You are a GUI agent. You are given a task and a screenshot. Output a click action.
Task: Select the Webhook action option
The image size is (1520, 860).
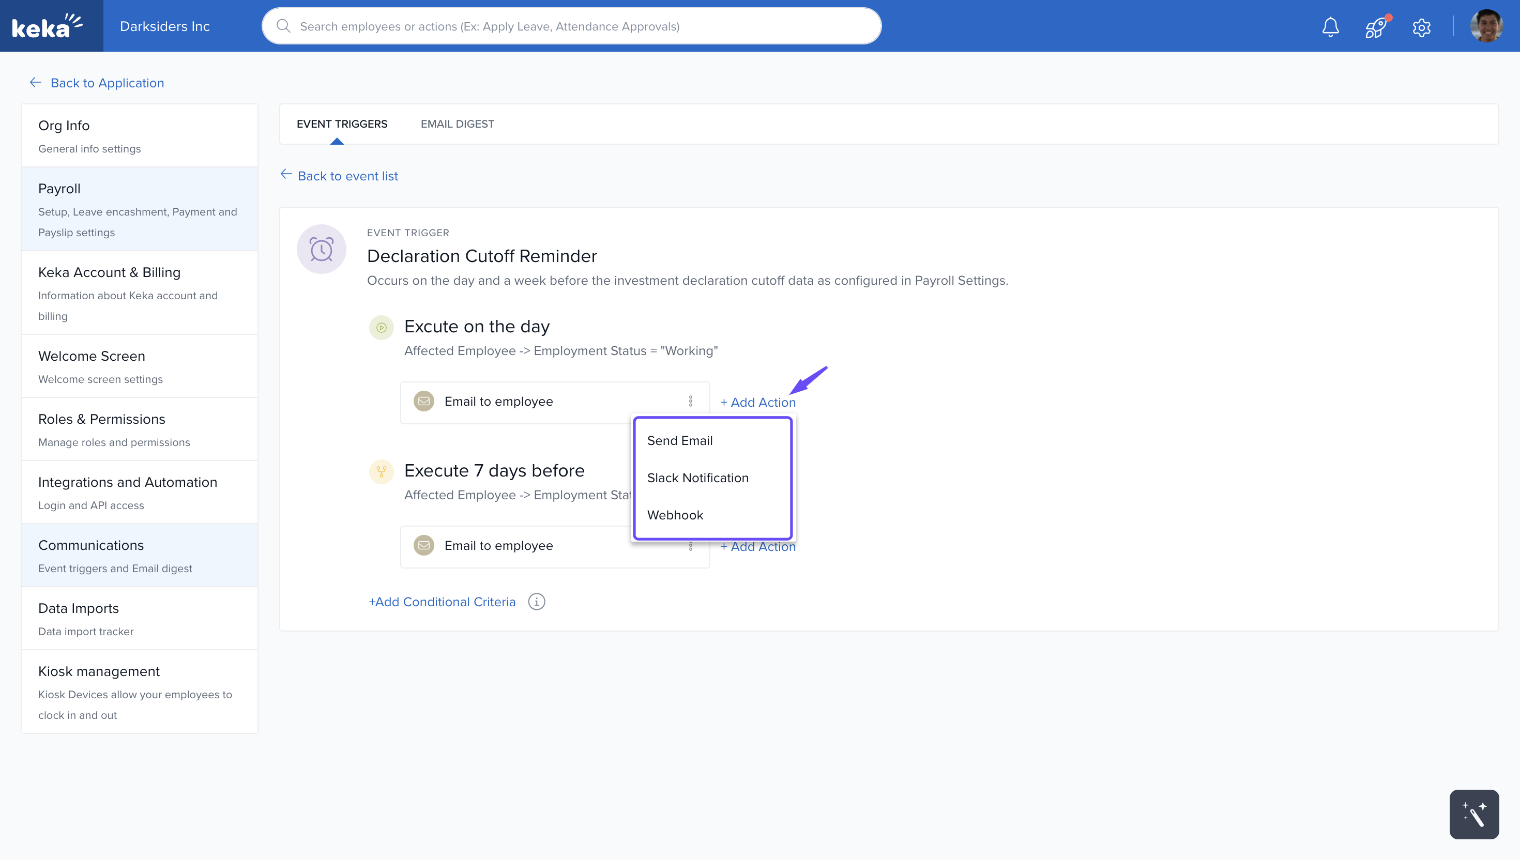[x=675, y=515]
